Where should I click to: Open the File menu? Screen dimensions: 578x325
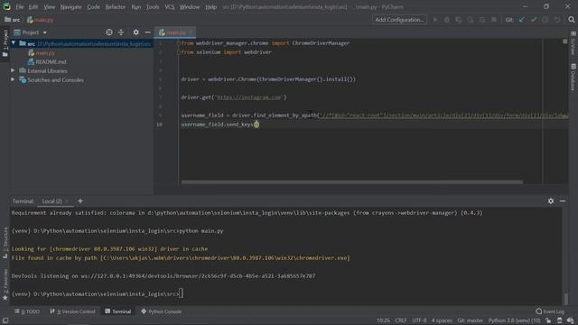20,7
